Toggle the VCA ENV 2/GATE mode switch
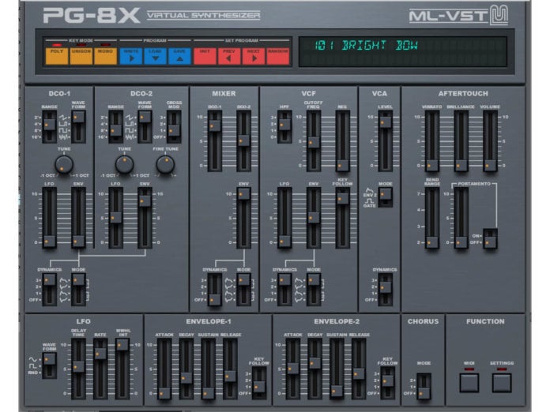This screenshot has width=550, height=412. 385,196
